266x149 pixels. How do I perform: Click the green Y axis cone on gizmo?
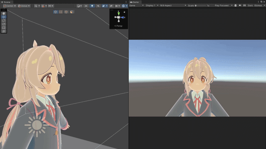118,14
